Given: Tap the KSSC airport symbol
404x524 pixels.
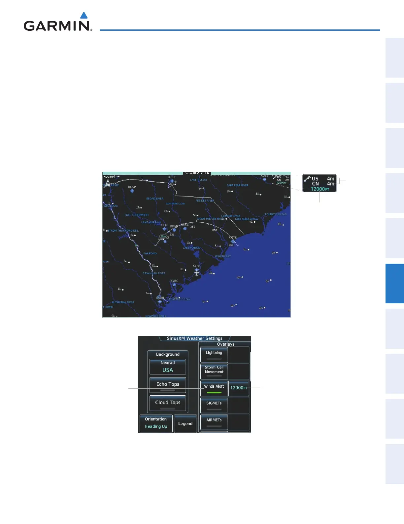Looking at the screenshot, I should 185,229.
